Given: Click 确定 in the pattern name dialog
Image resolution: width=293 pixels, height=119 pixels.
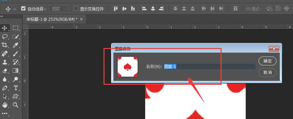Looking at the screenshot, I should point(268,61).
